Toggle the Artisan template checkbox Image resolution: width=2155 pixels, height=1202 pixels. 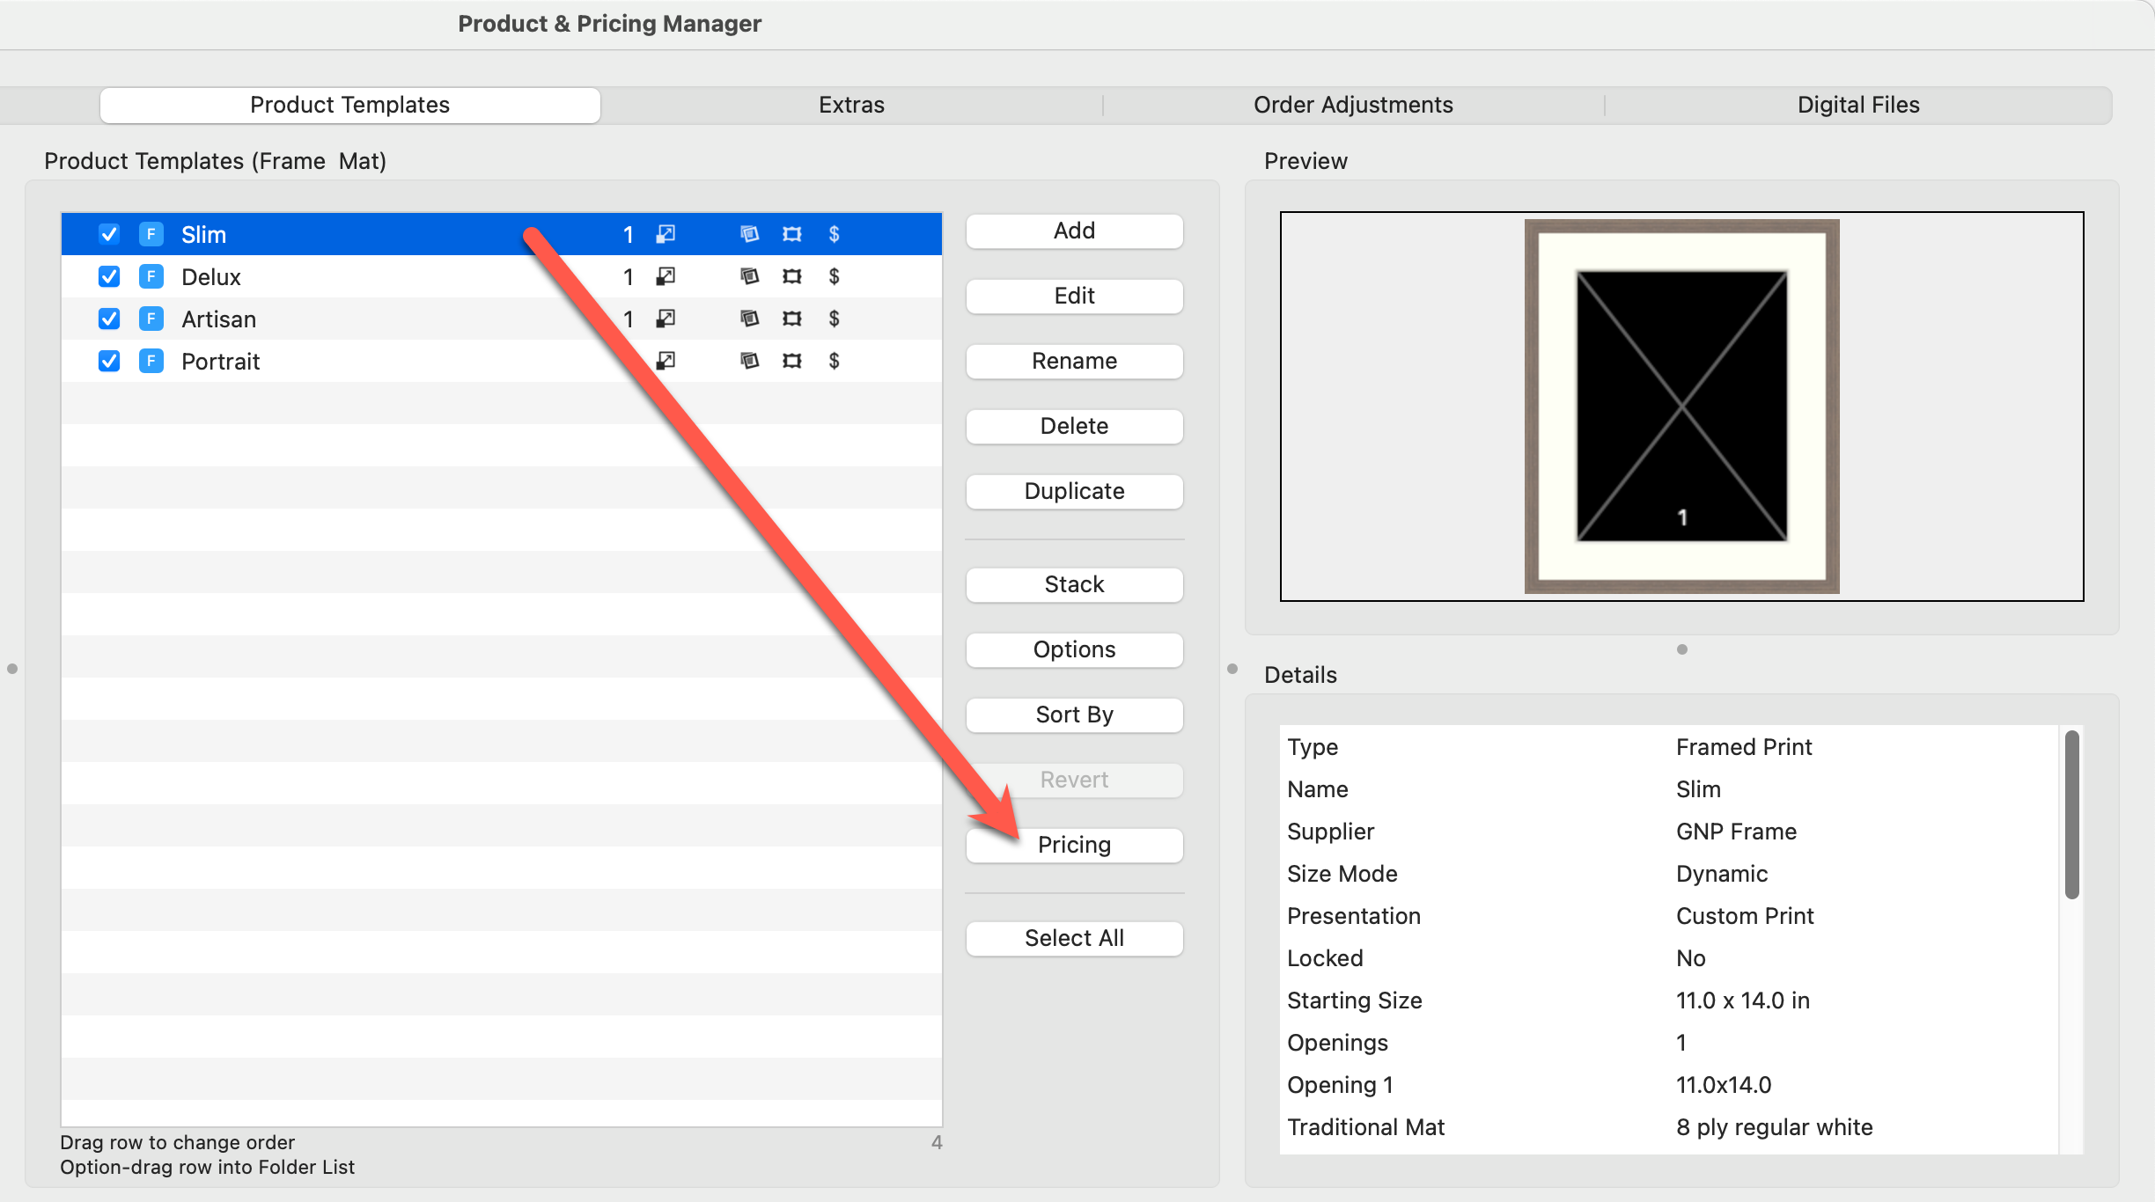click(x=109, y=319)
